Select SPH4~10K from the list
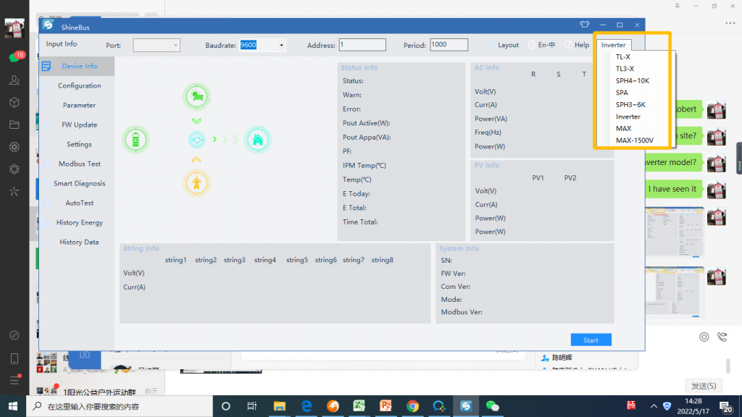742x417 pixels. pos(633,80)
